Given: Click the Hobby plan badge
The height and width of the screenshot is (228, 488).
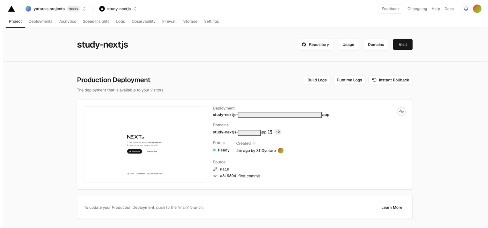Looking at the screenshot, I should click(74, 9).
